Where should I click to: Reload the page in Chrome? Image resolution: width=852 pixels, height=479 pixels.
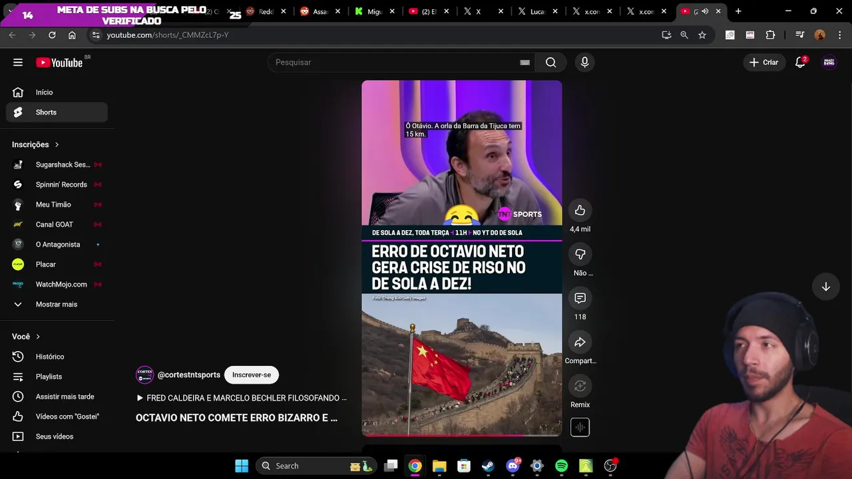click(52, 35)
